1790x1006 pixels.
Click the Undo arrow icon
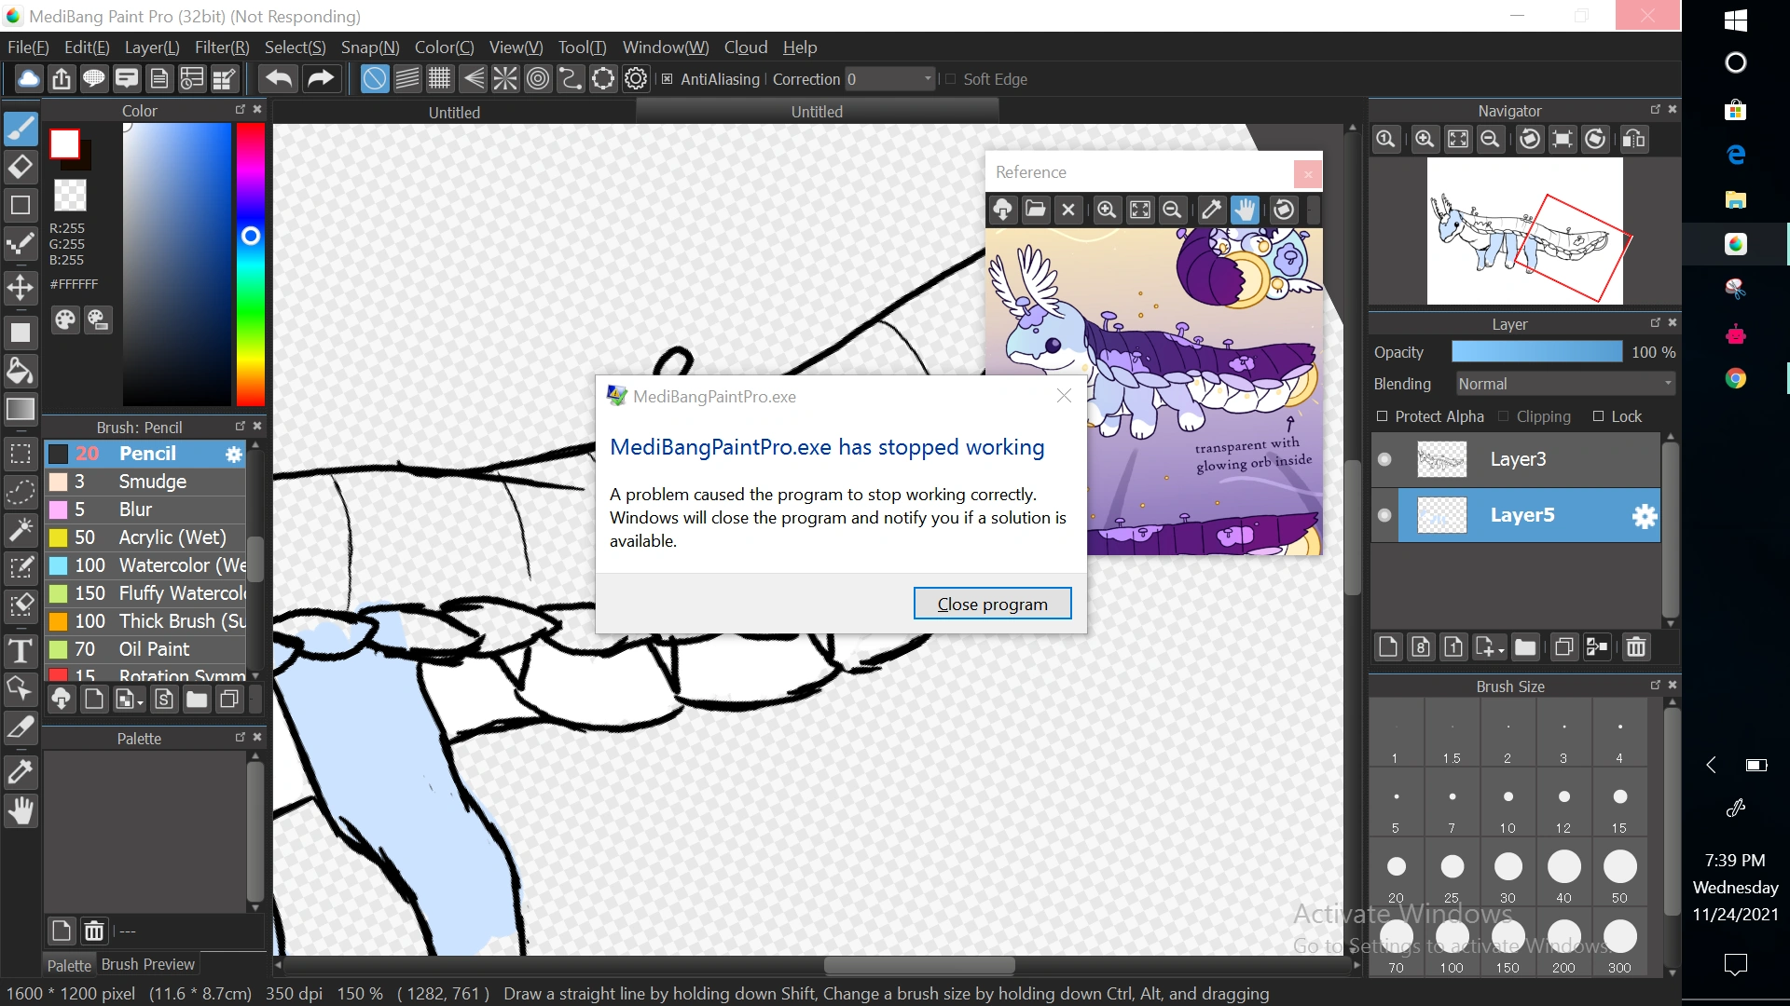click(x=278, y=79)
